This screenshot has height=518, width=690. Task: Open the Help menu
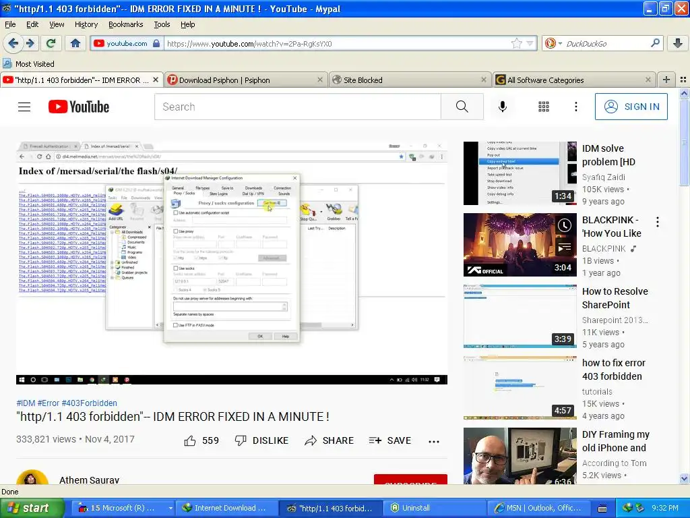[187, 24]
